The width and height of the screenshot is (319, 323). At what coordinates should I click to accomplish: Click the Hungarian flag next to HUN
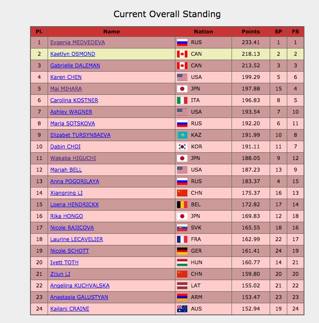point(182,263)
